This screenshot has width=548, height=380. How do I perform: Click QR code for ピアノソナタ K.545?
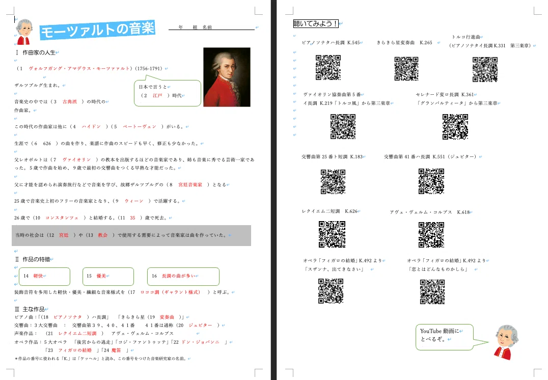pos(328,67)
